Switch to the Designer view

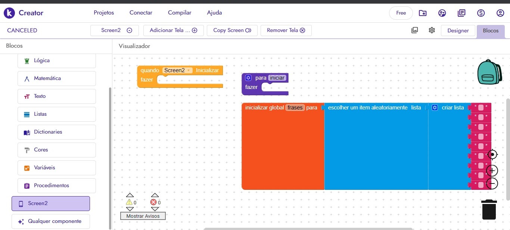(x=458, y=31)
